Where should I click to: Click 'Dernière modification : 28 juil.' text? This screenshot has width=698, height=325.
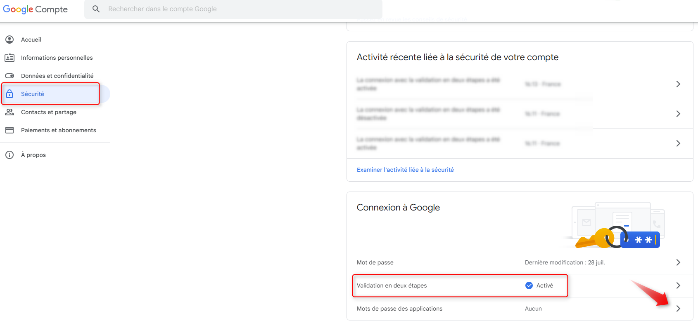565,262
